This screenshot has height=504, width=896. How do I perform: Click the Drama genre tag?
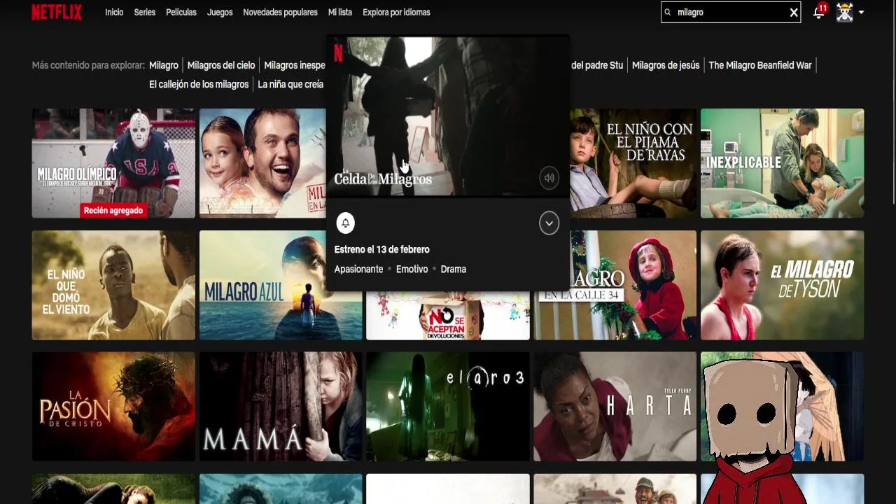click(x=453, y=269)
